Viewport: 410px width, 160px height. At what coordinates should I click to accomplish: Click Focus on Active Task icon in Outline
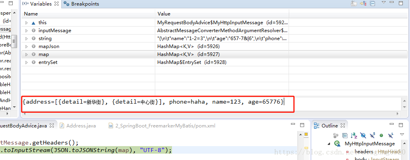pyautogui.click(x=336, y=135)
